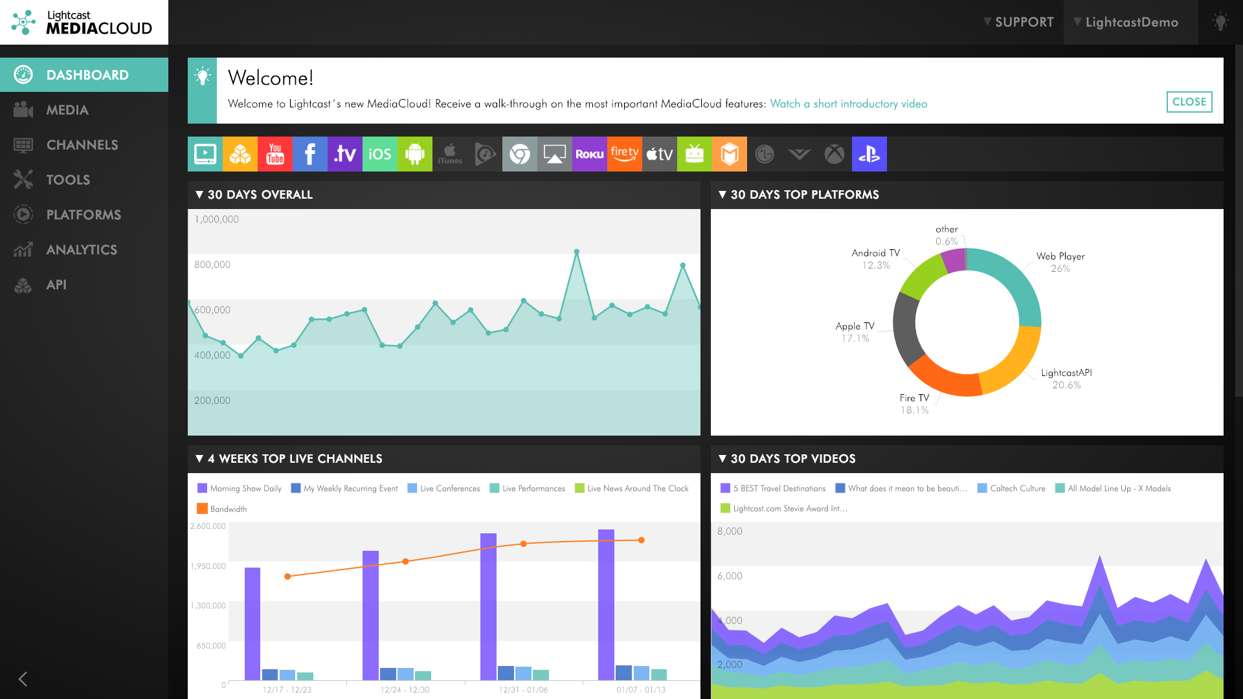
Task: Open the short introductory video link
Action: pyautogui.click(x=848, y=104)
